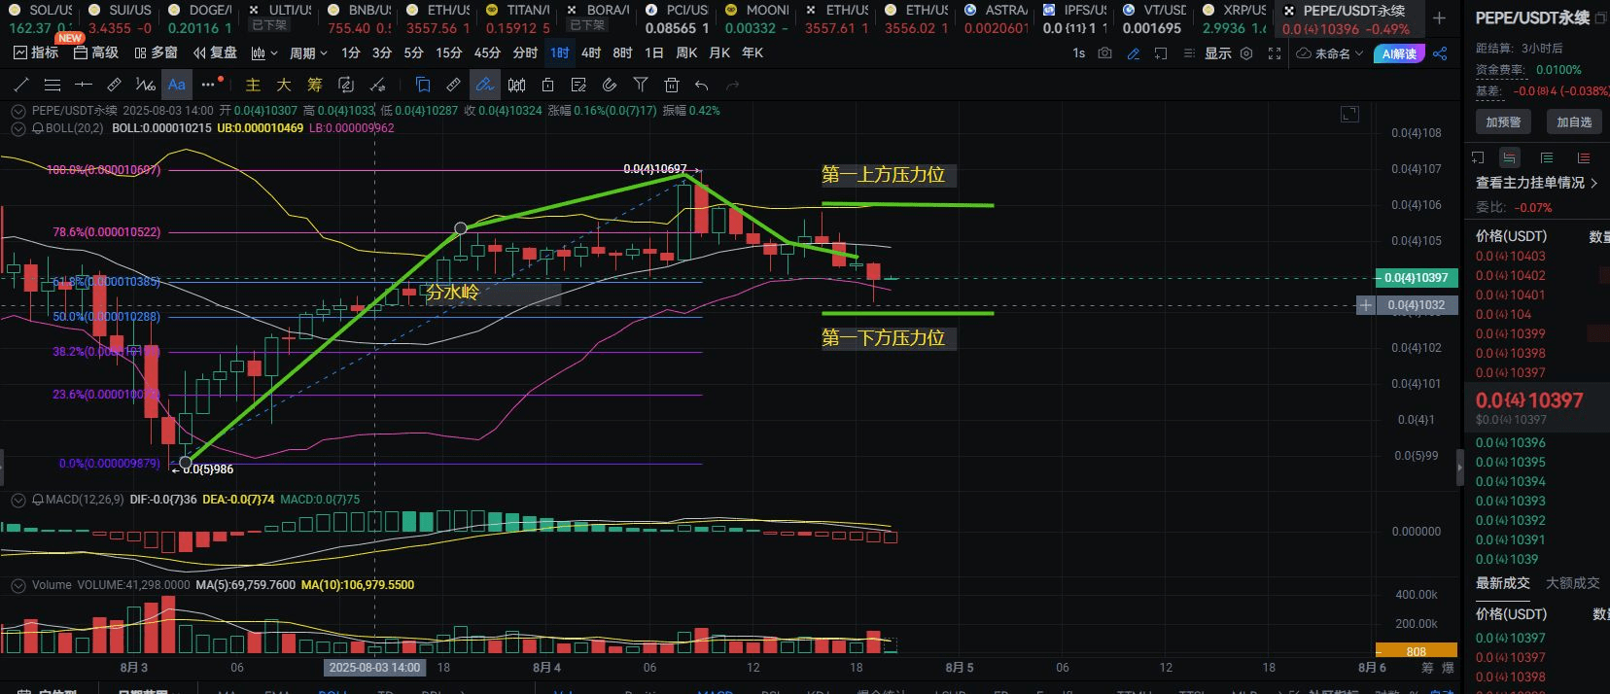Switch to the XRP/US tab

(x=1235, y=18)
